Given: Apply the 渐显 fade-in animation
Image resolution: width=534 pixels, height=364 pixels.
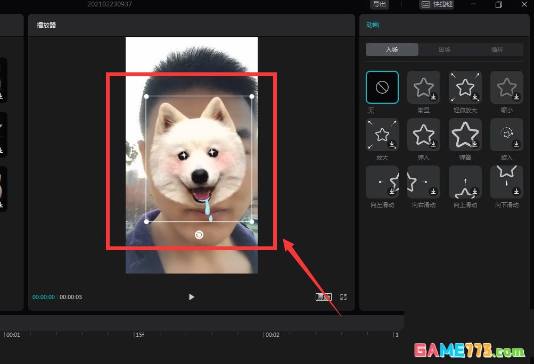Looking at the screenshot, I should [424, 87].
